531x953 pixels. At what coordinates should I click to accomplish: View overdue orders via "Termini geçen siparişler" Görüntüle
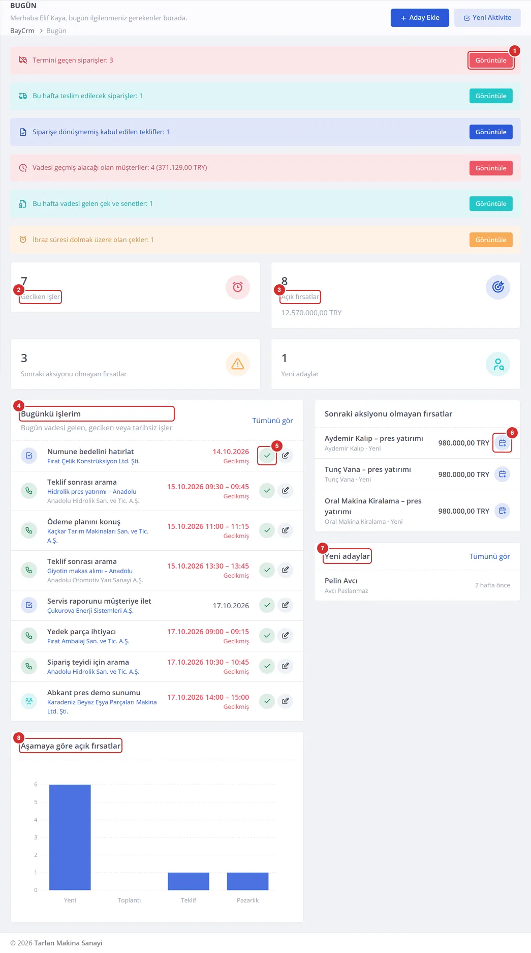491,61
